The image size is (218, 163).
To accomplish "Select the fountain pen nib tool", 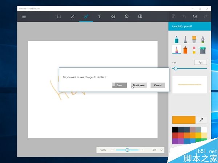I will click(203, 39).
